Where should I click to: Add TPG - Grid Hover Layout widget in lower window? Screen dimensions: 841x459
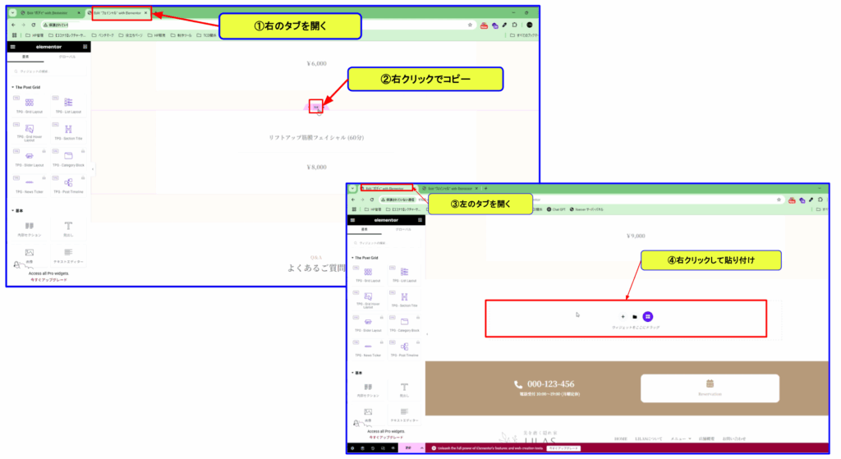(x=368, y=299)
